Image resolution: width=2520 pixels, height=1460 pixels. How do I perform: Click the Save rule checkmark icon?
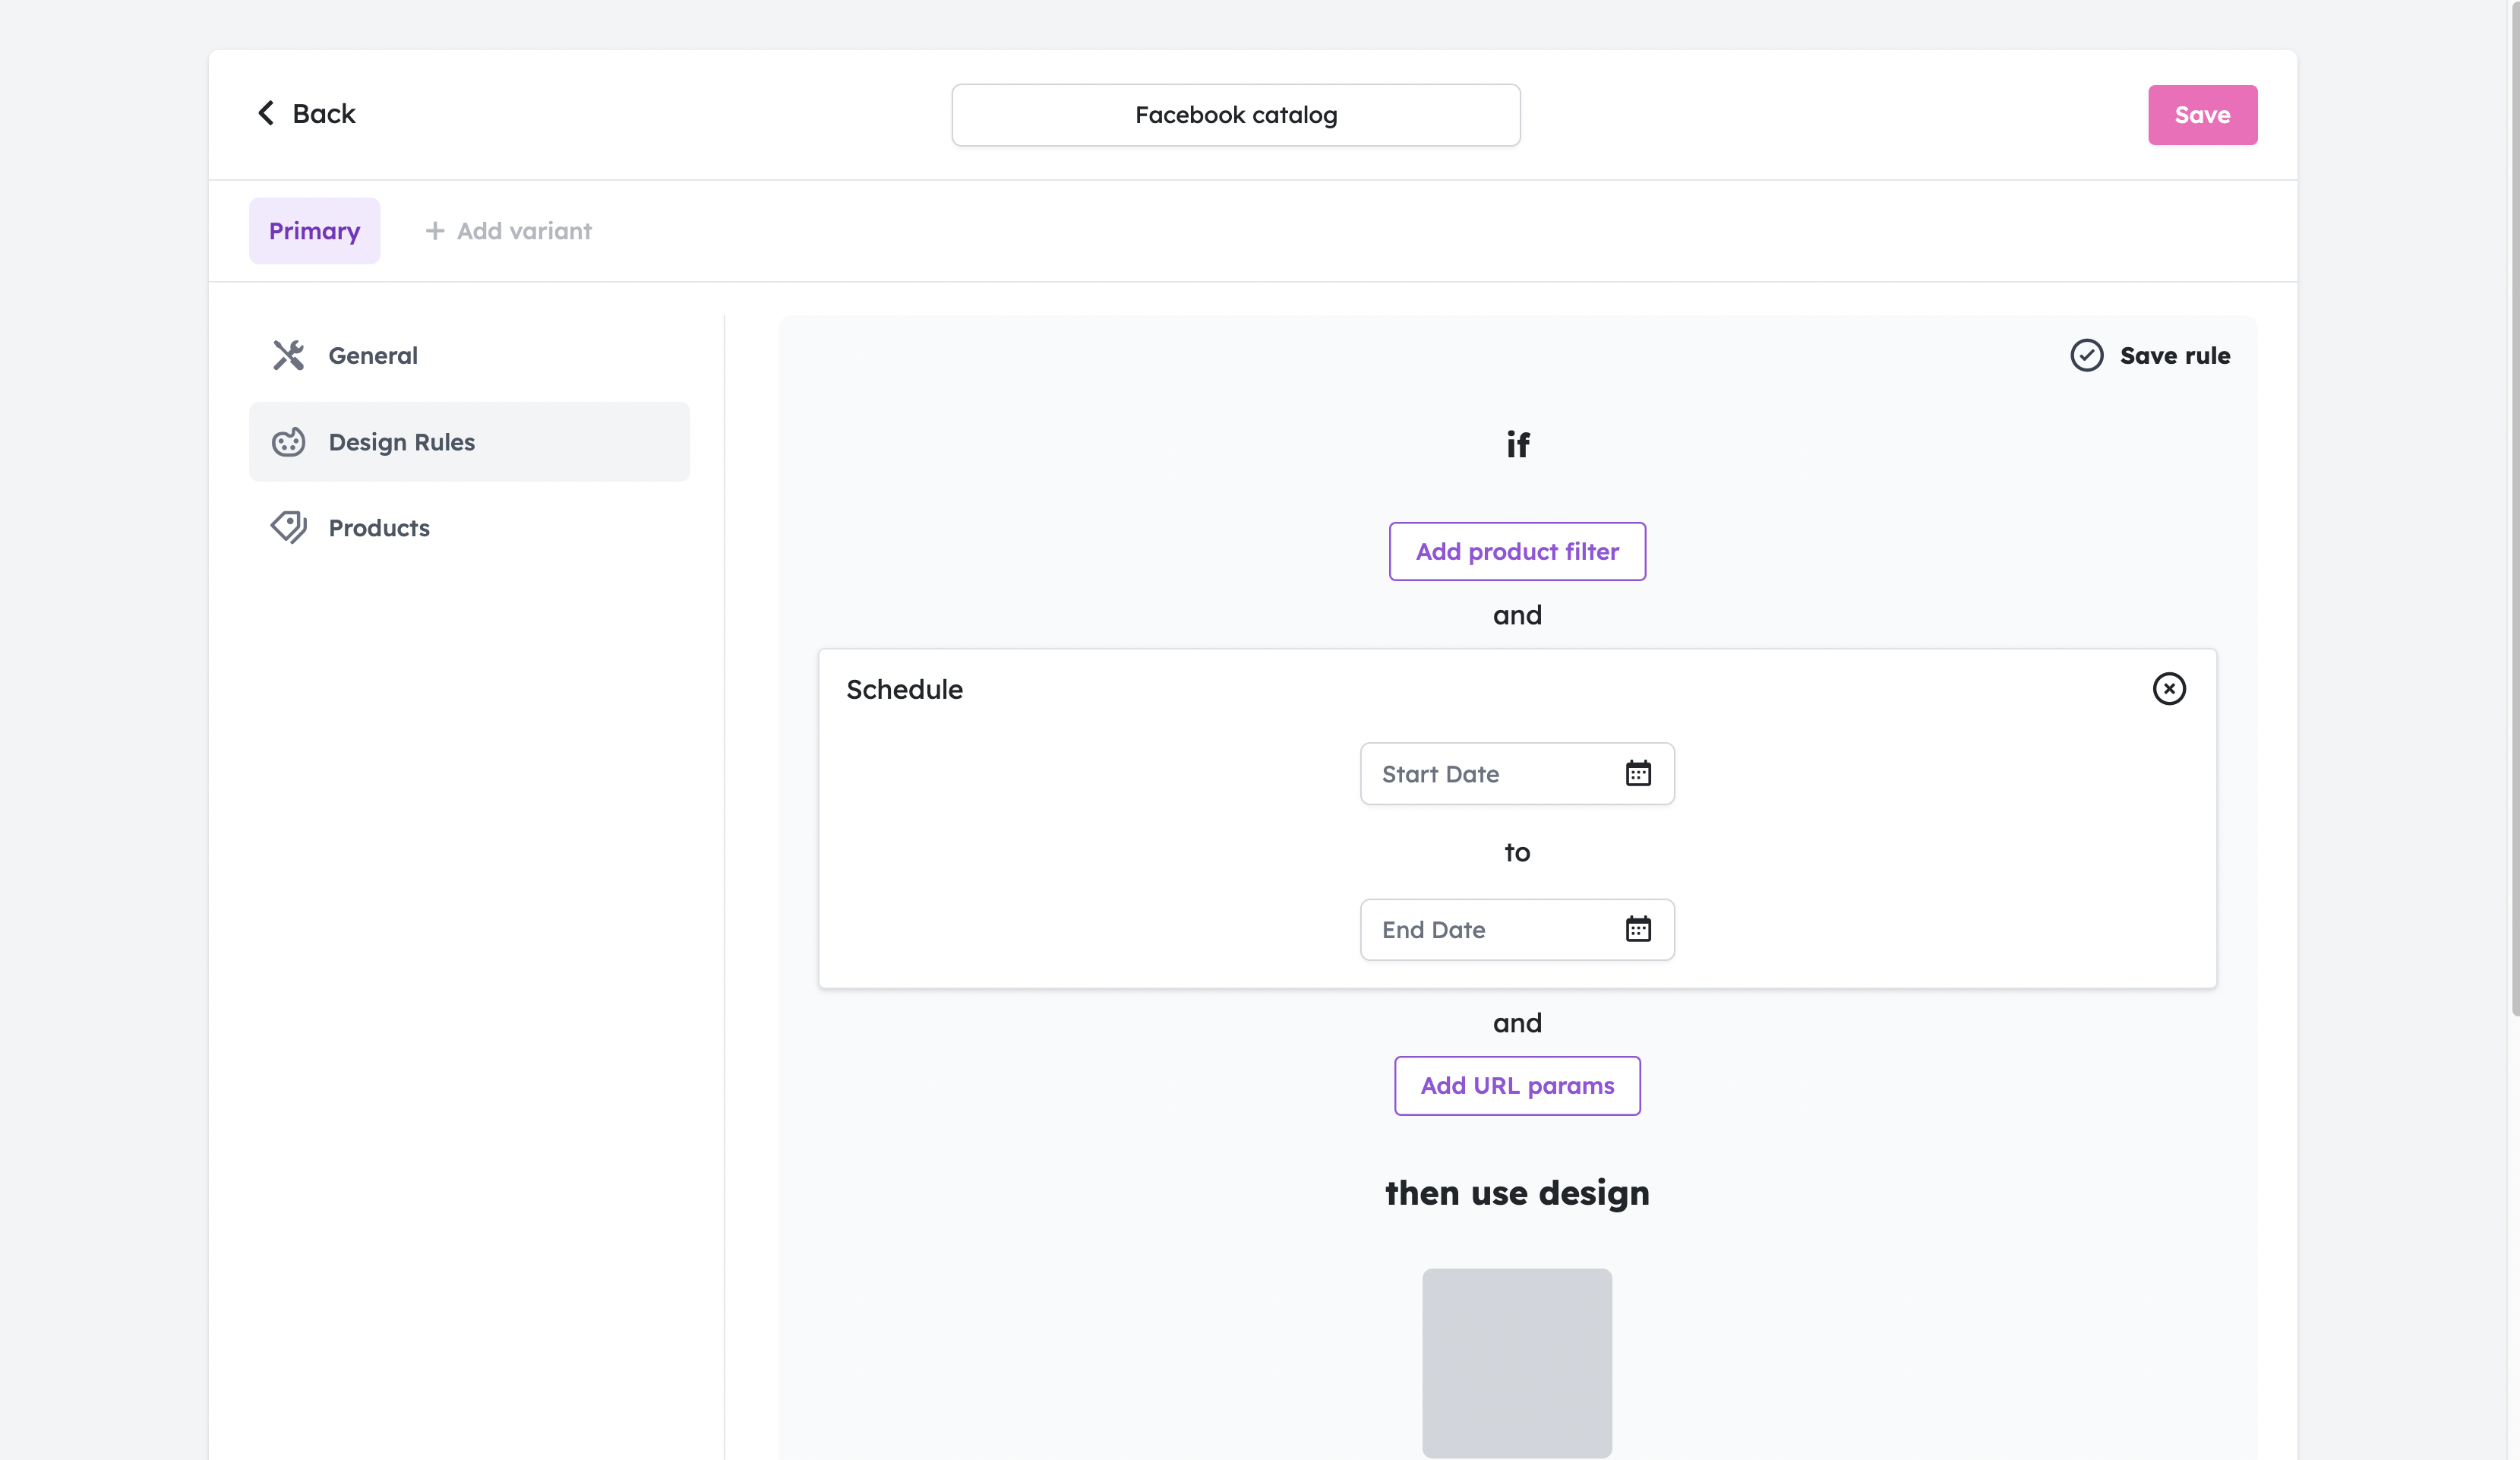[2086, 355]
